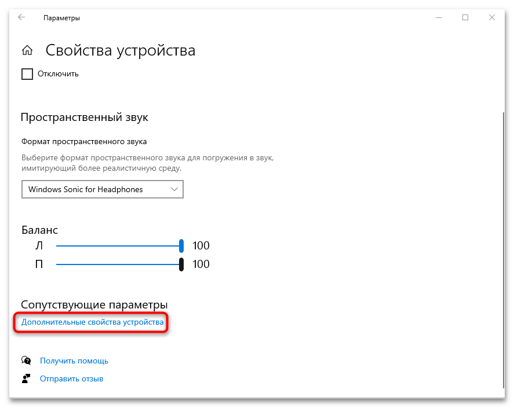Click the middle of the Л balance track

pos(119,246)
